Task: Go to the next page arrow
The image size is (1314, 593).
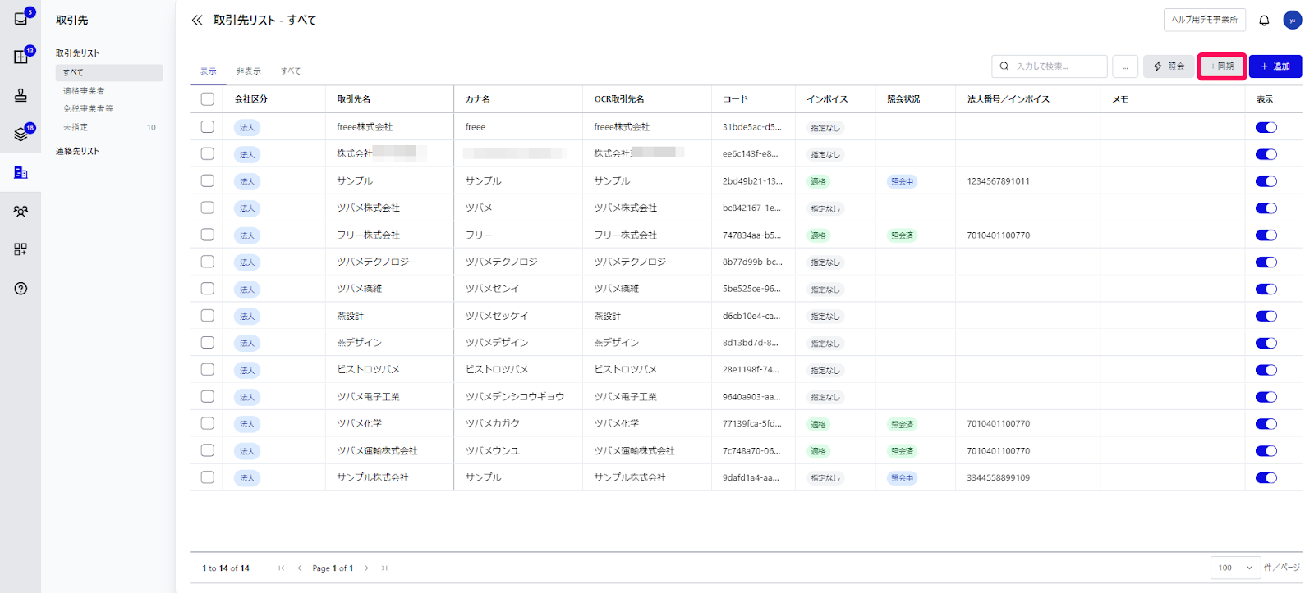Action: pos(366,568)
